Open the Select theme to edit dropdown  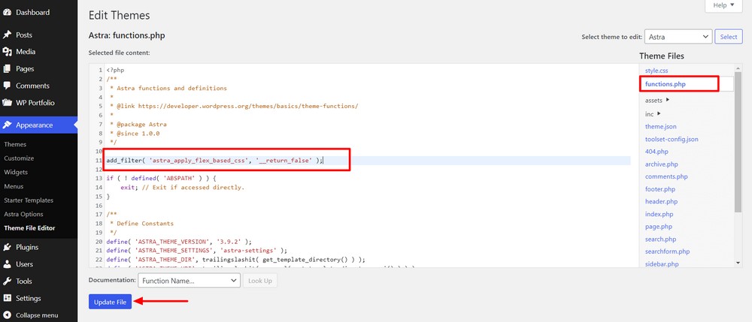click(x=678, y=37)
